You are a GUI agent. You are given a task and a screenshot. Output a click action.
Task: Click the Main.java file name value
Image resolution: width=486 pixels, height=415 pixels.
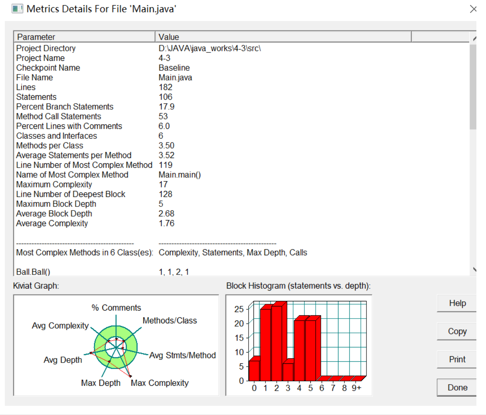point(175,78)
